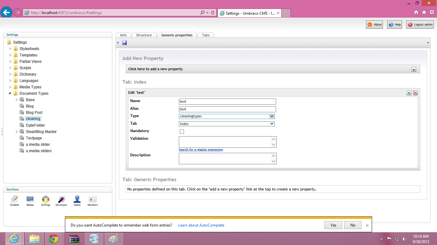The height and width of the screenshot is (245, 437).
Task: Select the Generic properties tab
Action: coord(177,35)
